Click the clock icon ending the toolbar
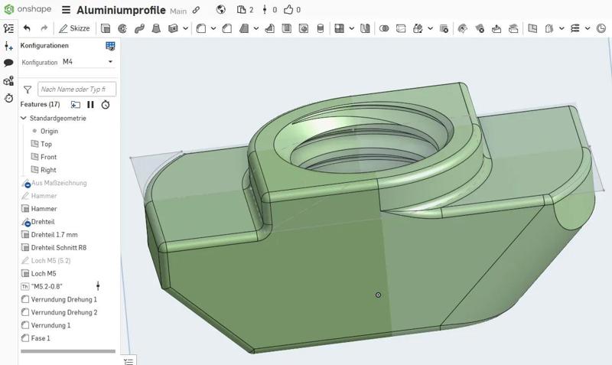This screenshot has height=365, width=612. click(x=601, y=28)
